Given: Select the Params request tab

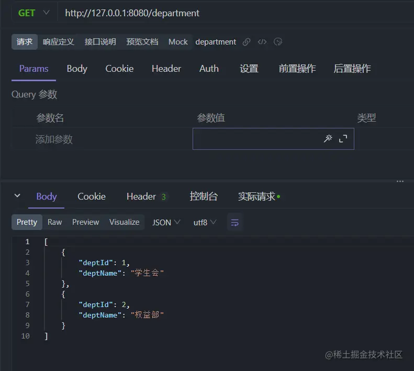Looking at the screenshot, I should pos(34,69).
